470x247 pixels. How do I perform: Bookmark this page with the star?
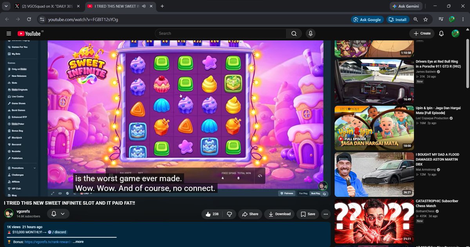[x=425, y=19]
